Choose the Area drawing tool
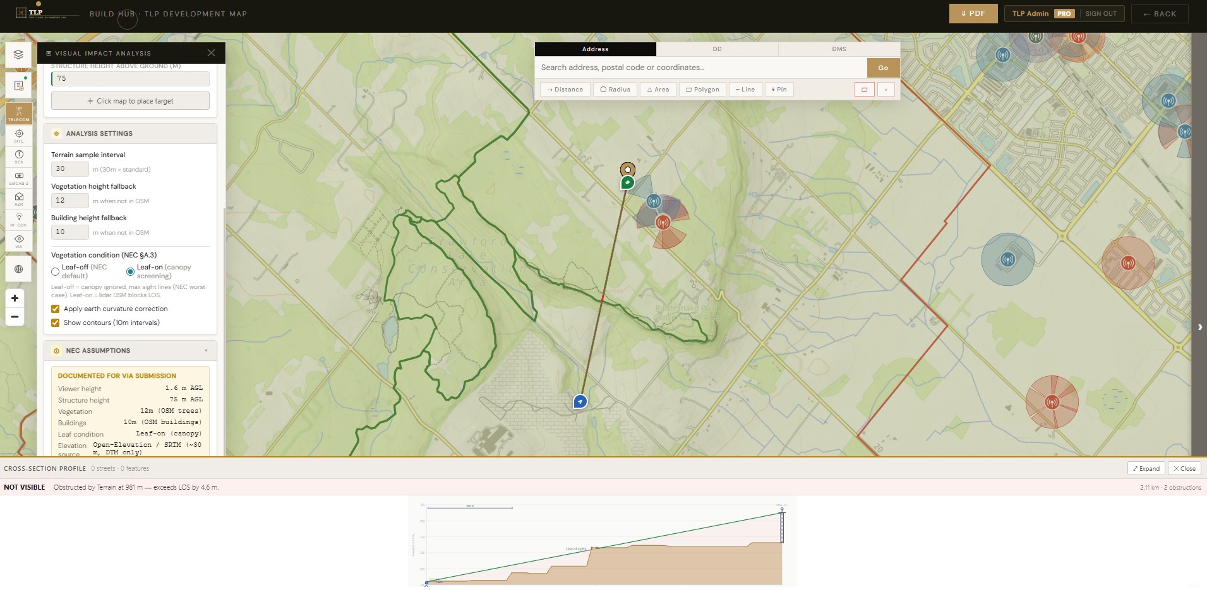Viewport: 1207px width, 590px height. (658, 90)
